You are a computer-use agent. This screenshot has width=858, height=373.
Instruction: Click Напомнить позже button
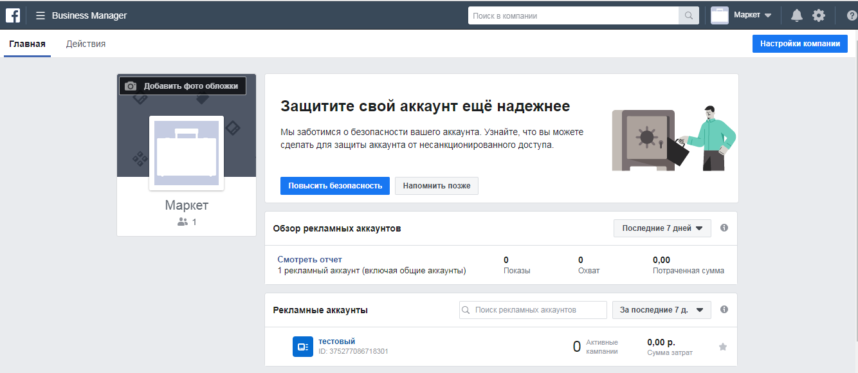tap(437, 186)
